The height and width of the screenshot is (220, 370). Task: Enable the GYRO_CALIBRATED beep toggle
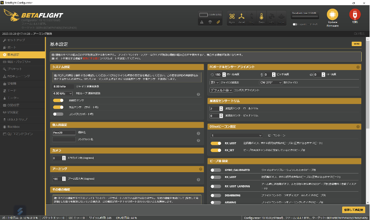tap(216, 170)
